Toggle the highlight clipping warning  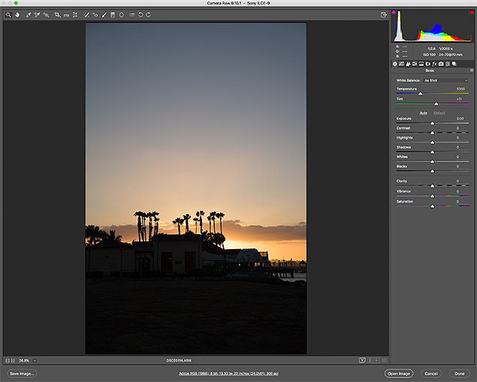point(471,11)
